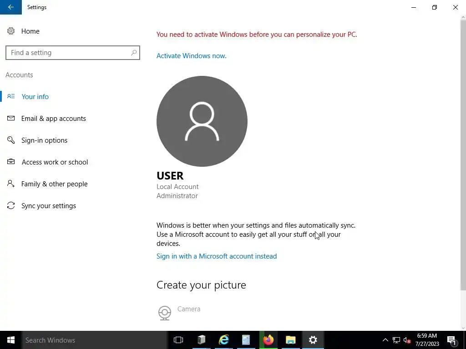Click the person-plus icon for Family & other people

pos(11,184)
